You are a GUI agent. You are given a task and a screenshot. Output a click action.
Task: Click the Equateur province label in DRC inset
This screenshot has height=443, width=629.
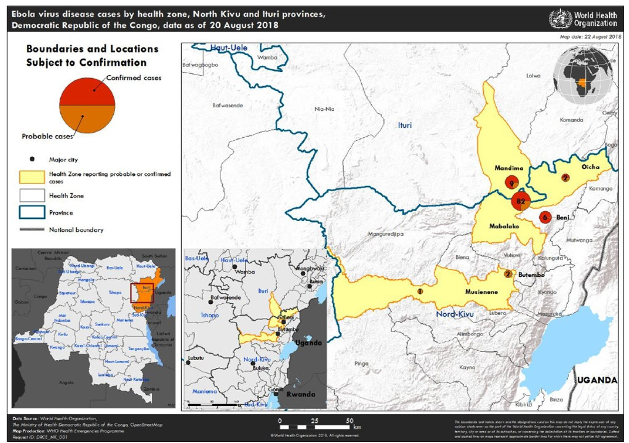click(x=68, y=293)
